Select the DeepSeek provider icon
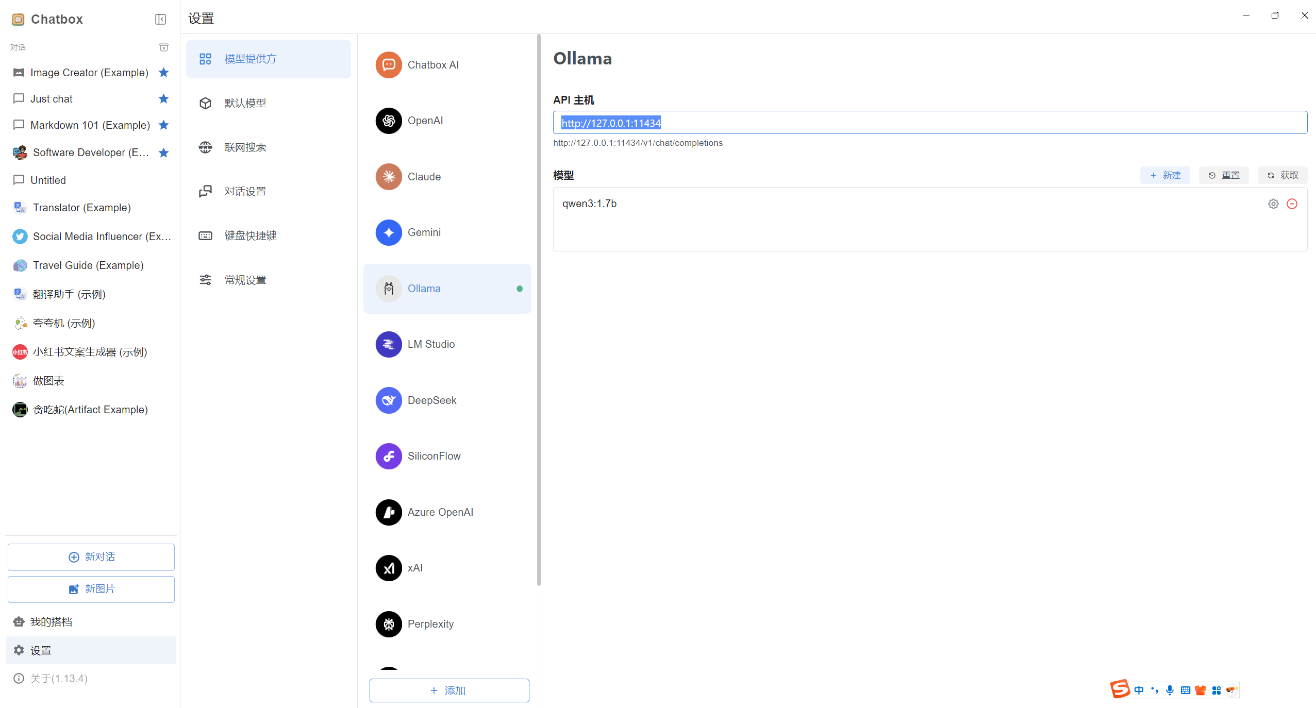Image resolution: width=1316 pixels, height=708 pixels. (389, 400)
